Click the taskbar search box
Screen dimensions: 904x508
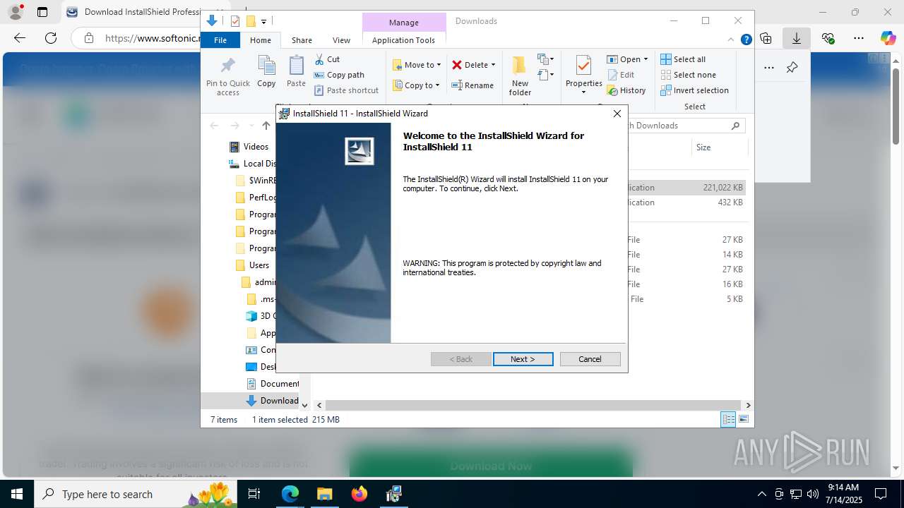(136, 494)
